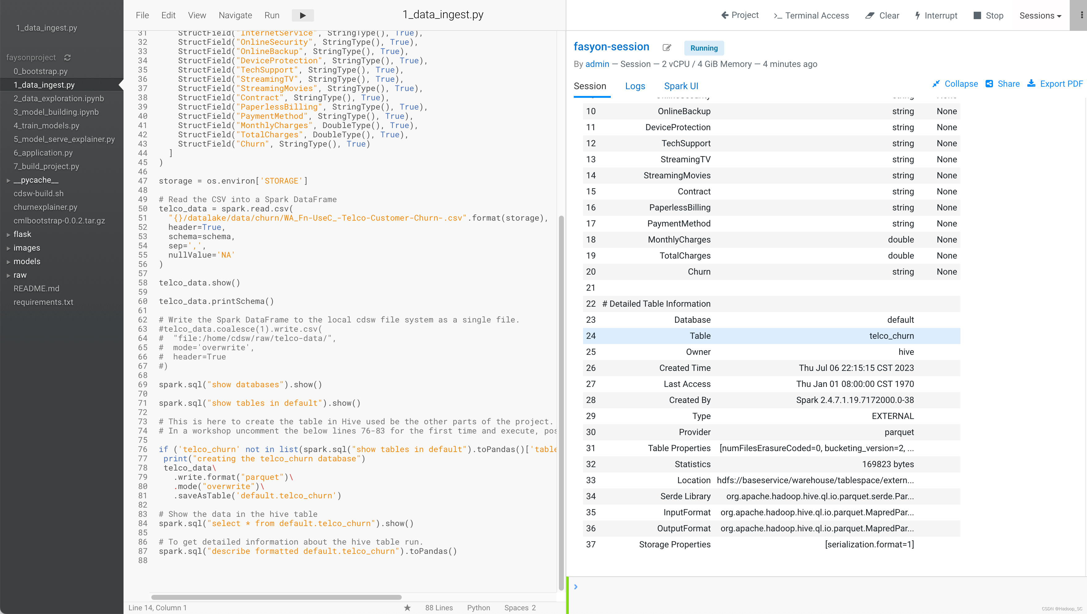Viewport: 1087px width, 614px height.
Task: Click the edit session name pencil icon
Action: tap(667, 48)
